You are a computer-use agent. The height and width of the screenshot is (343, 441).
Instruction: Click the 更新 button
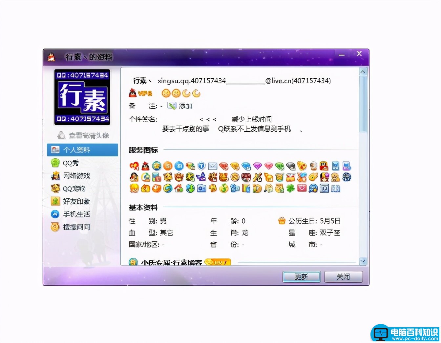[302, 277]
